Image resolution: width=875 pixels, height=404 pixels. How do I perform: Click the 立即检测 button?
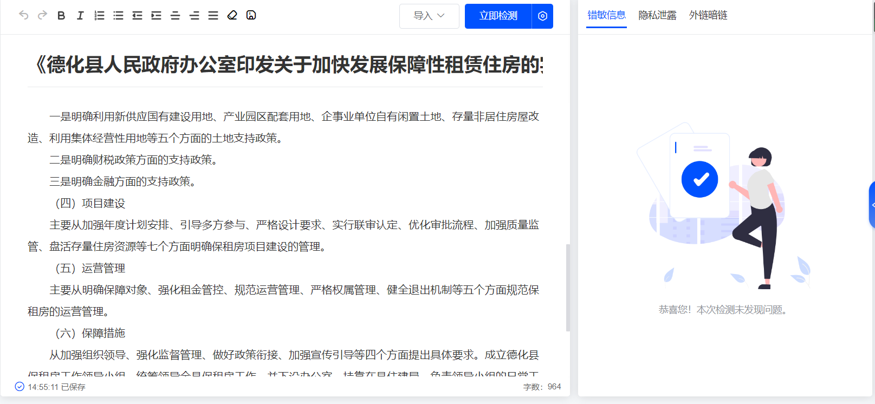[498, 16]
